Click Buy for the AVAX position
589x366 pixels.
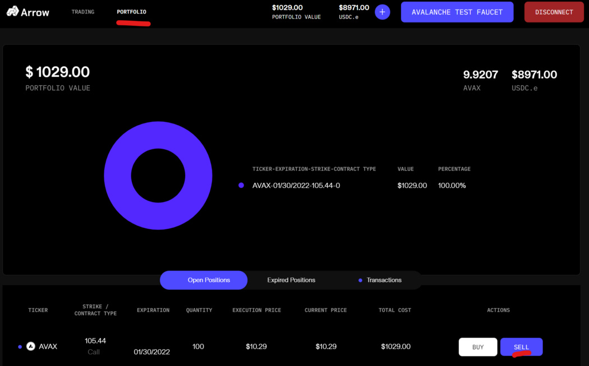pyautogui.click(x=478, y=347)
